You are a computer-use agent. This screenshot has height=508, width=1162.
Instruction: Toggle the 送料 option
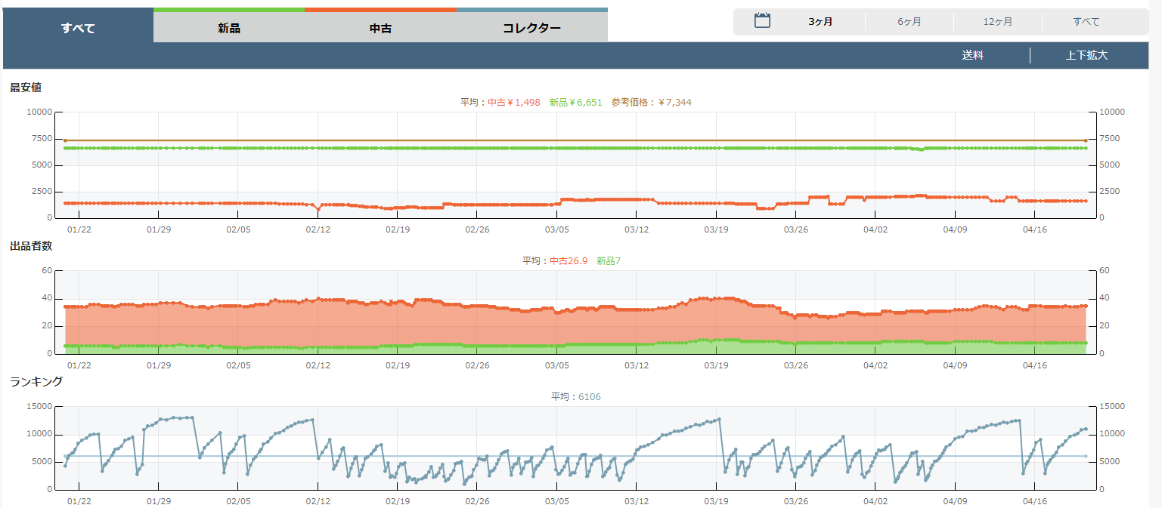[972, 56]
